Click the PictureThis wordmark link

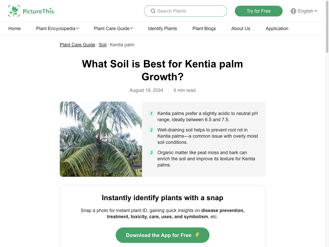pos(39,11)
